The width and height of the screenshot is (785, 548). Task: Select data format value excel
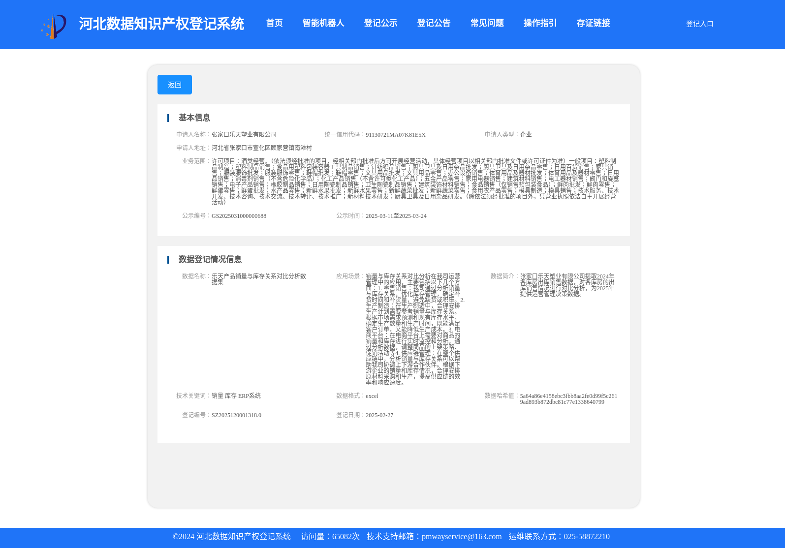(x=372, y=396)
